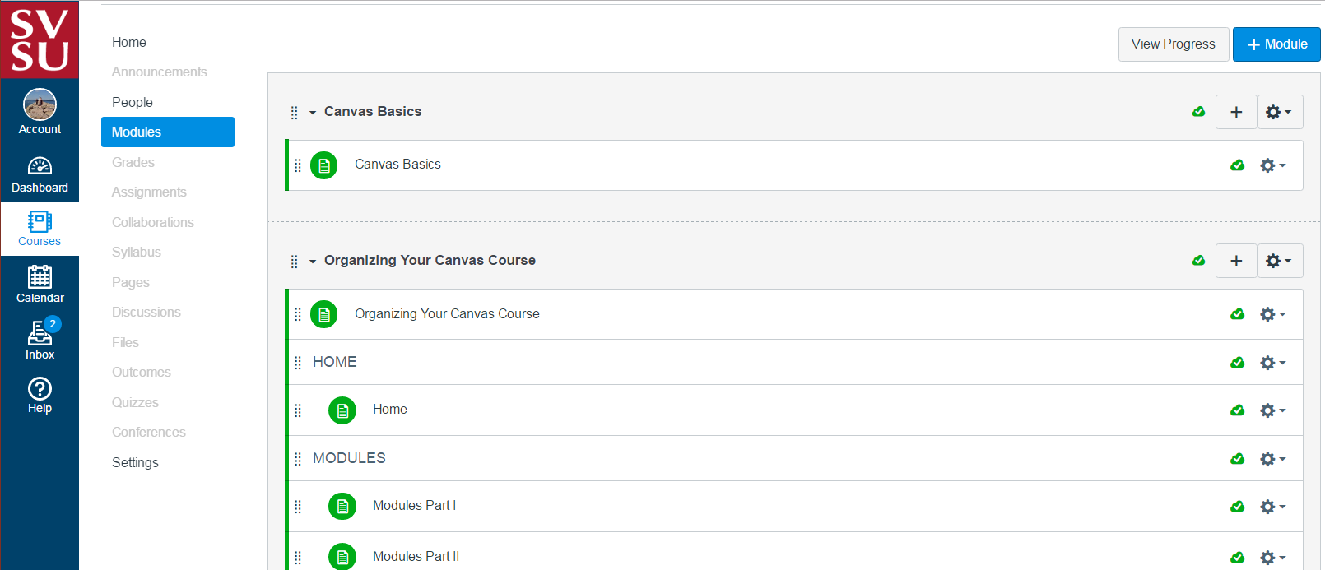Image resolution: width=1325 pixels, height=570 pixels.
Task: Open Quizzes in course navigation
Action: [135, 402]
